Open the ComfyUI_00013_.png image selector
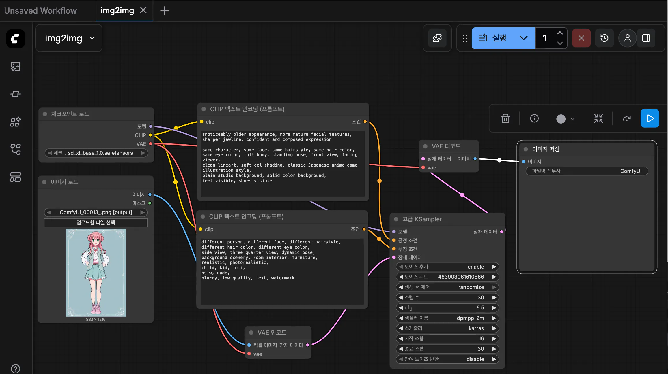 (96, 212)
